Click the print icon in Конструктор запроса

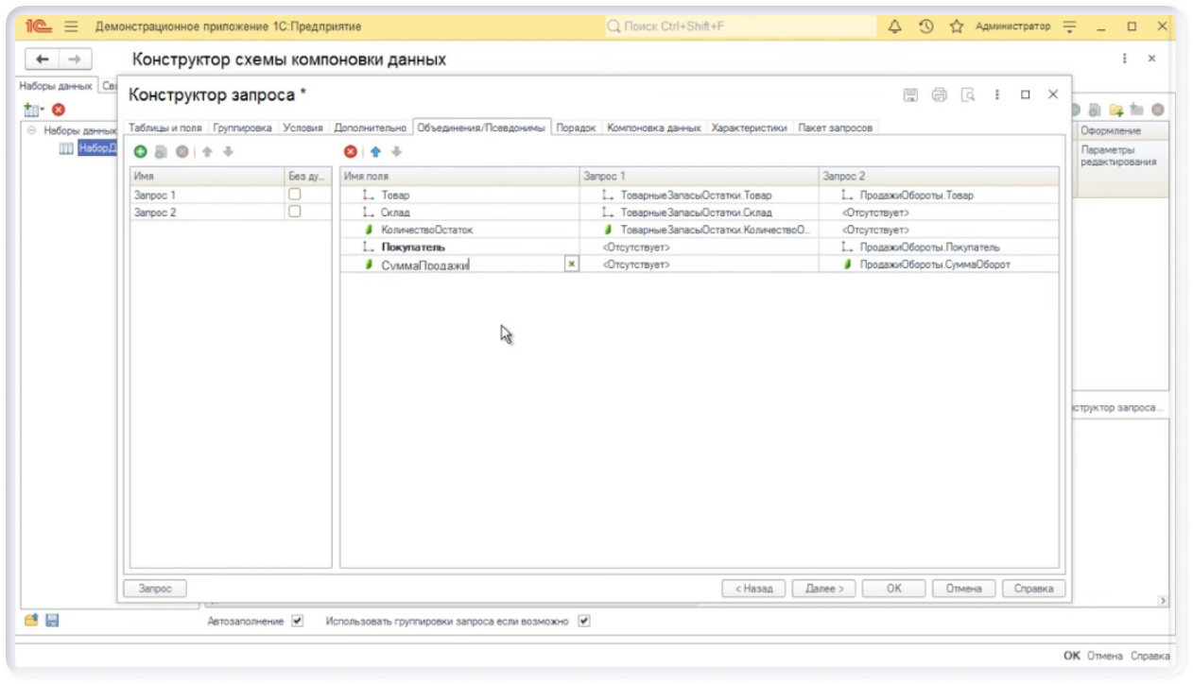pyautogui.click(x=939, y=94)
